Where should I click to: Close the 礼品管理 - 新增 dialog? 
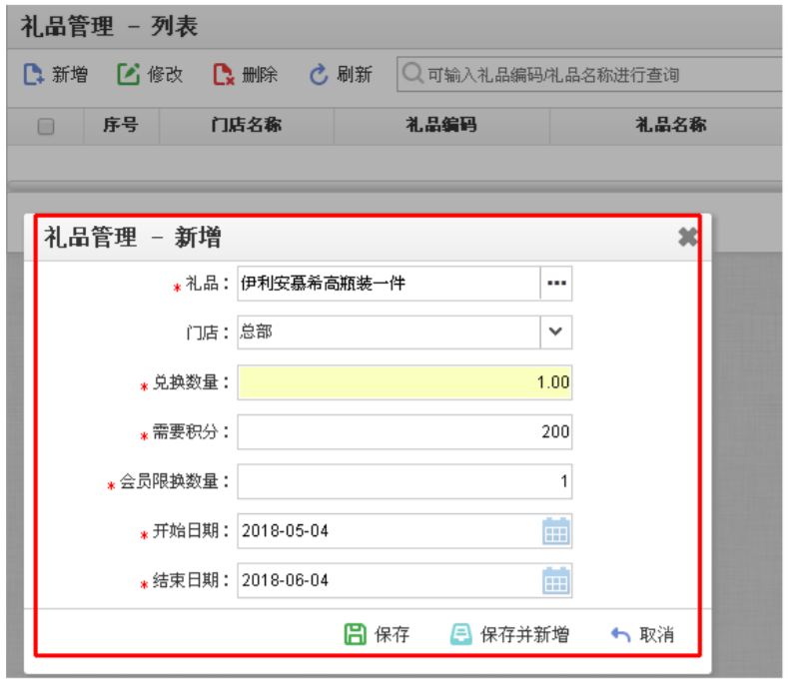[687, 237]
